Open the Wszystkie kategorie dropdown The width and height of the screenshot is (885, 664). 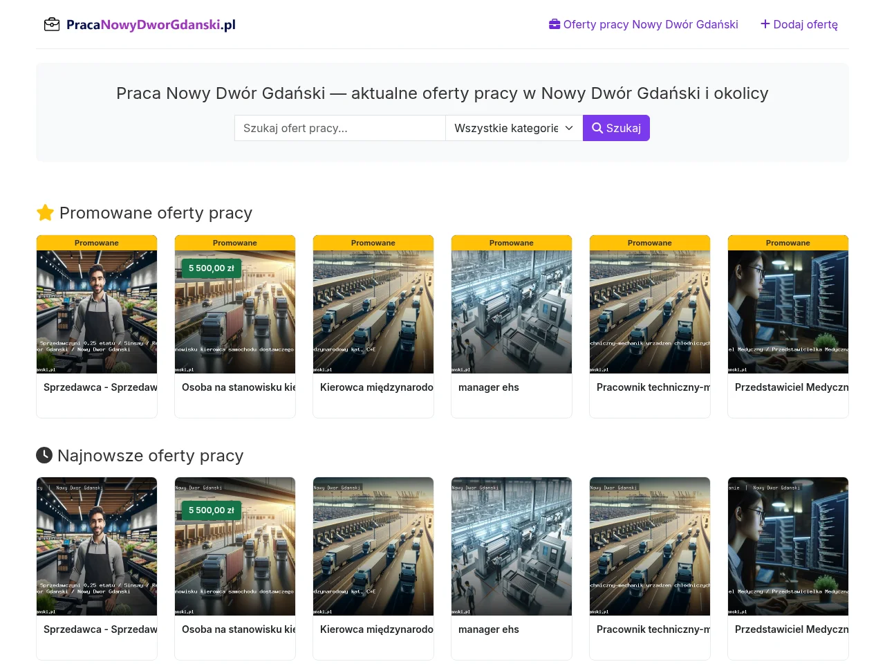point(514,128)
